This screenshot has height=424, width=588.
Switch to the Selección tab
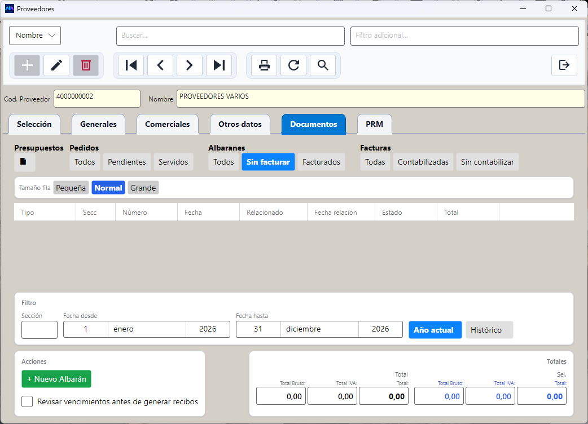34,124
